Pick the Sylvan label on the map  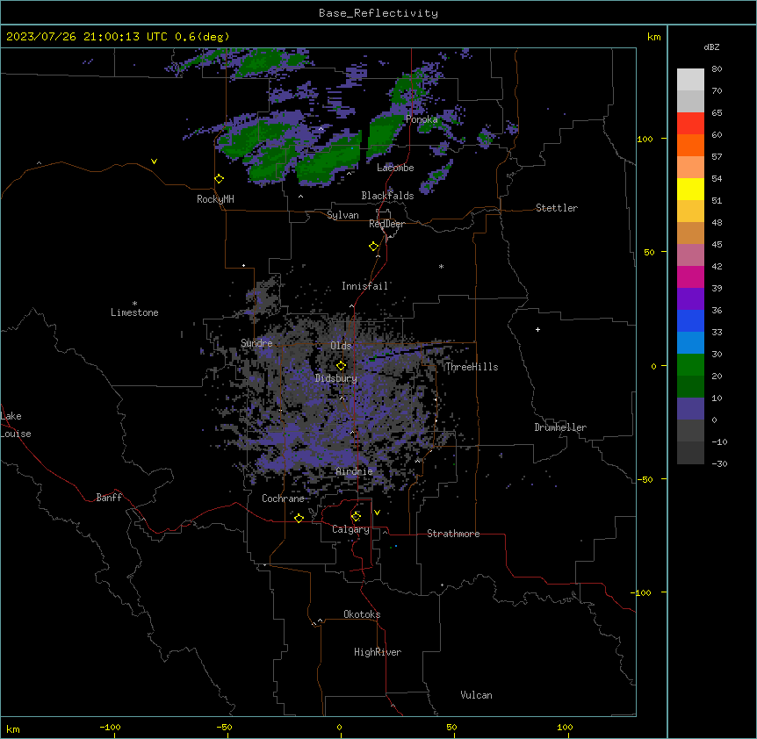tap(342, 215)
